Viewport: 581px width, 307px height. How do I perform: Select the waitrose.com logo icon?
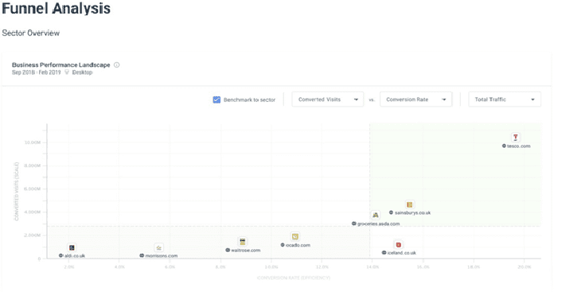coord(242,242)
